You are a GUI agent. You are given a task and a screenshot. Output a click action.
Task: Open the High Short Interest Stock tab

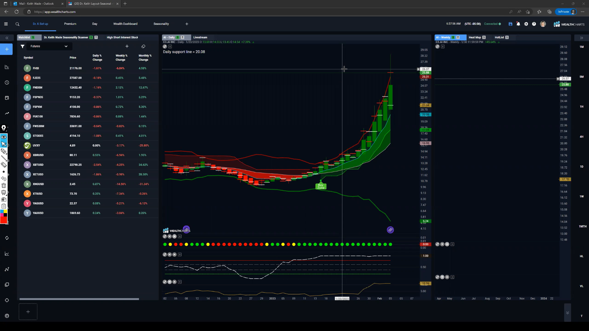(x=122, y=37)
